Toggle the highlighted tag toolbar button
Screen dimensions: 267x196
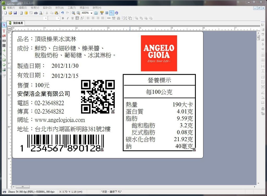(112, 13)
